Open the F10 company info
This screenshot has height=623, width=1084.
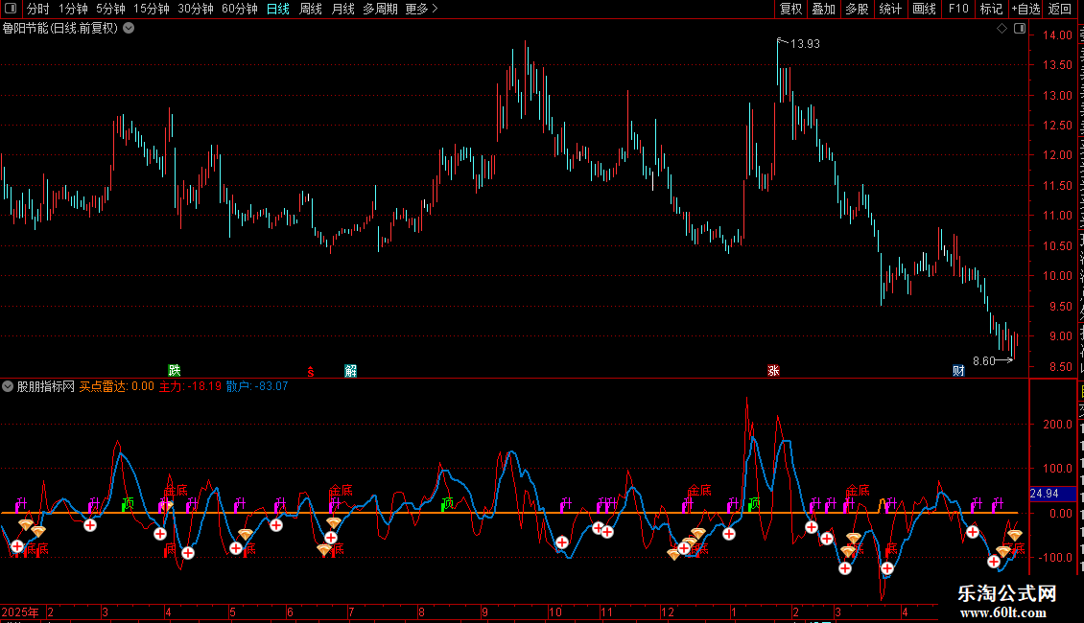pos(958,9)
